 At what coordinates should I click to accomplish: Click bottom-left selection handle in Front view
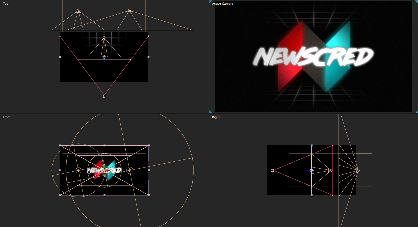coord(60,195)
